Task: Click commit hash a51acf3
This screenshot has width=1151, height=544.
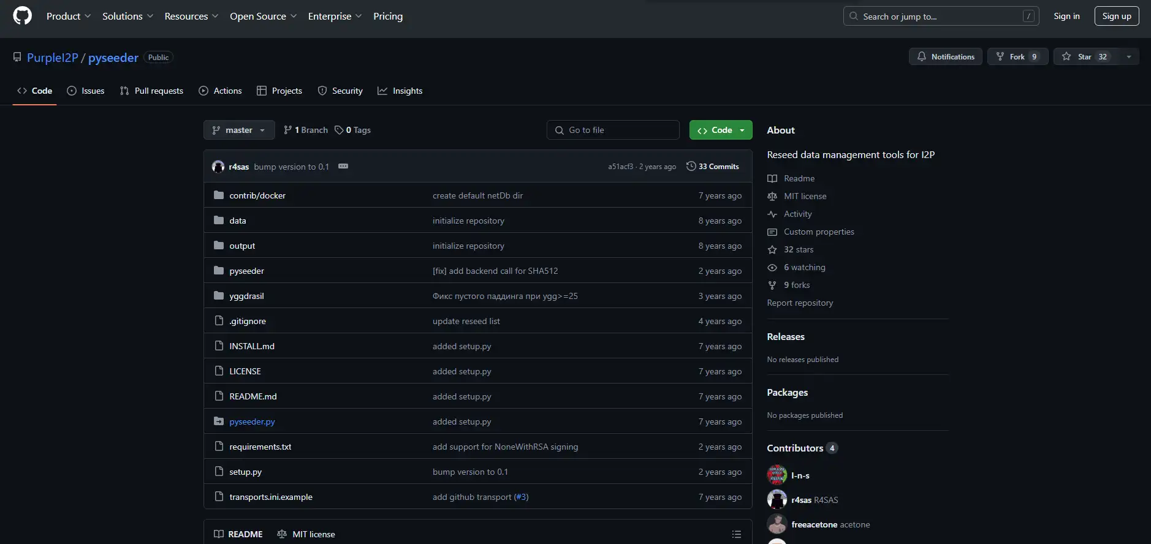Action: (620, 167)
